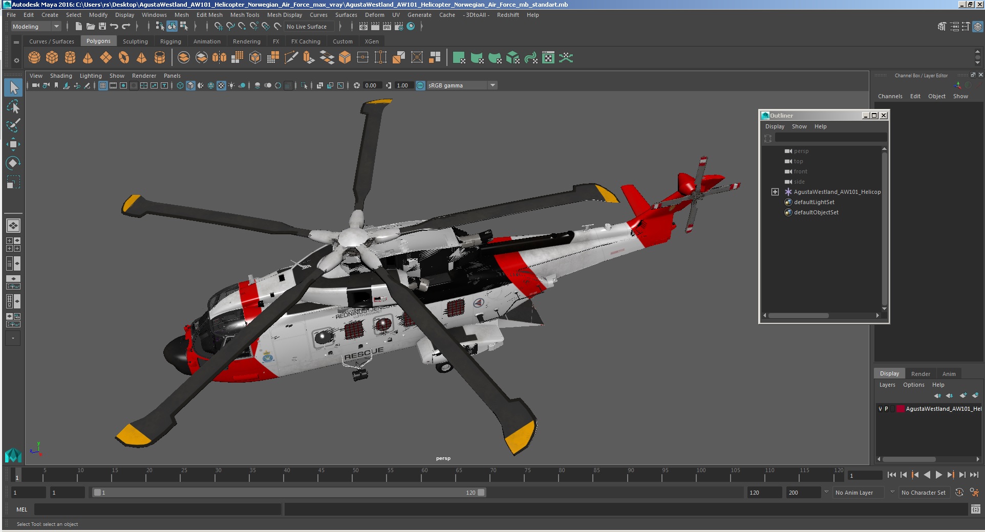This screenshot has width=985, height=532.
Task: Toggle layer playback P box
Action: pos(886,409)
